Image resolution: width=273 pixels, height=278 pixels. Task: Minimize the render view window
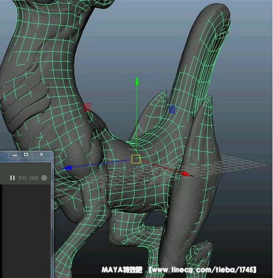(x=15, y=155)
